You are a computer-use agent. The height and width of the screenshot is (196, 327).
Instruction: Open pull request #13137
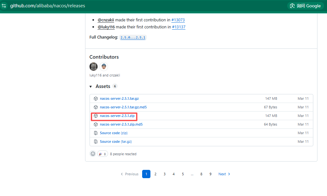click(x=178, y=27)
